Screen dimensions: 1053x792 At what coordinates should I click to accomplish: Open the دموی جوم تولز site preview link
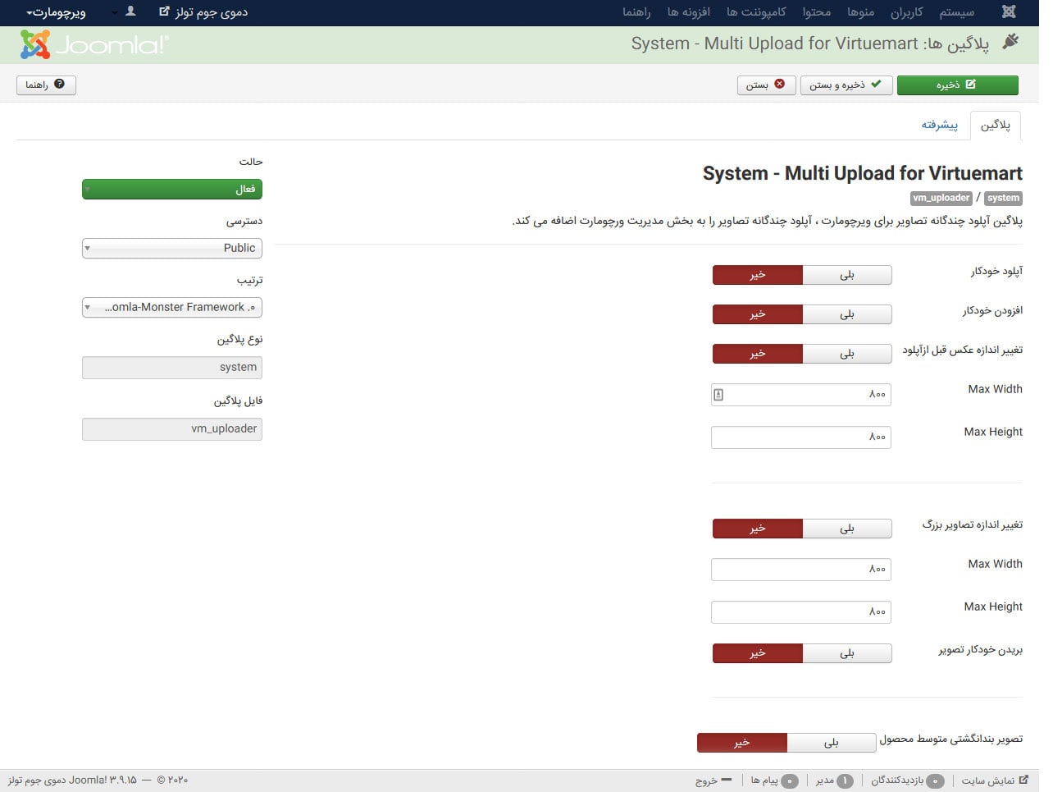[203, 12]
